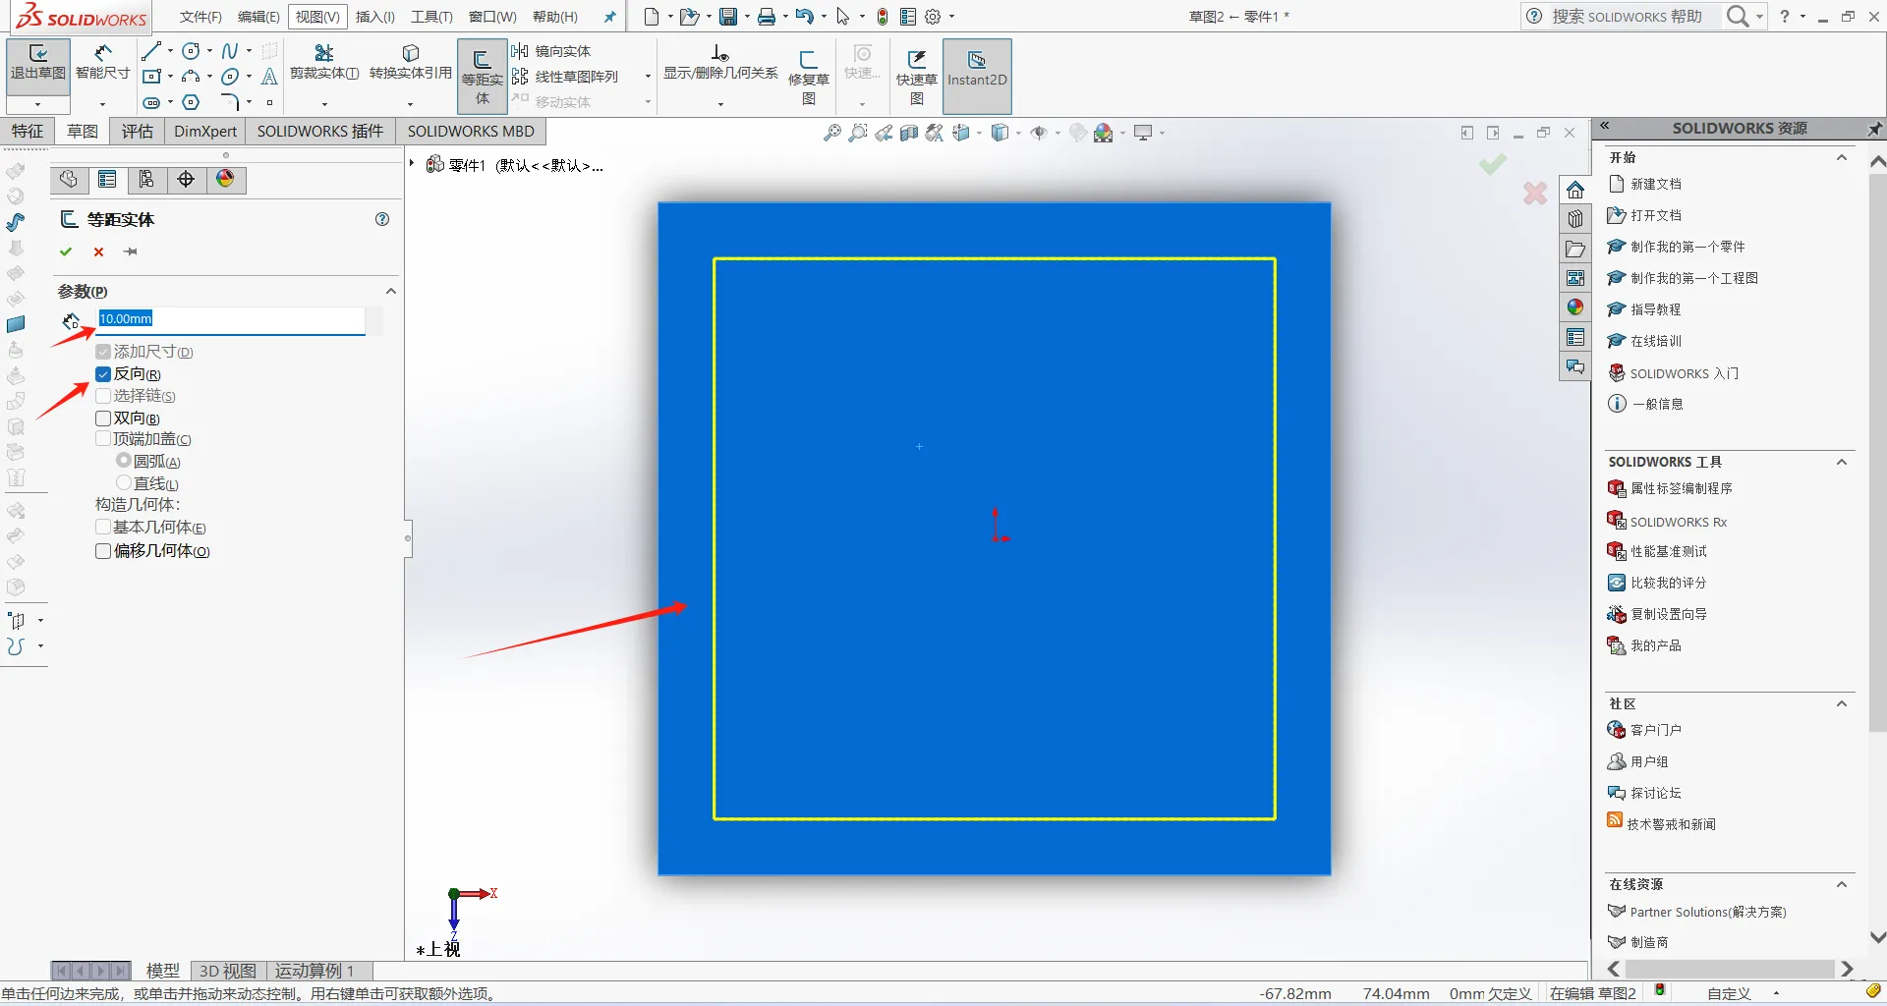Screen dimensions: 1887x1006
Task: Confirm Offset Entities with green checkmark
Action: point(66,251)
